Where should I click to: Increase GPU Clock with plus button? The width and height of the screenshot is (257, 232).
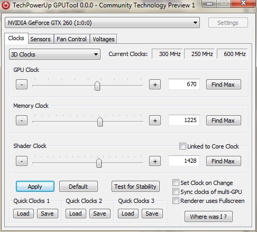click(x=155, y=85)
